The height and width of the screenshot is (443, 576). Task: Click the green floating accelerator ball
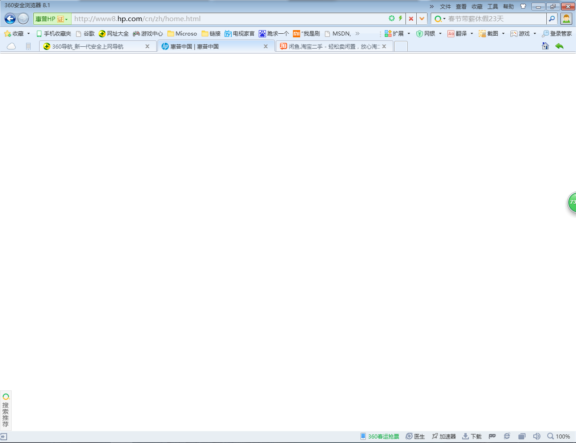[572, 202]
